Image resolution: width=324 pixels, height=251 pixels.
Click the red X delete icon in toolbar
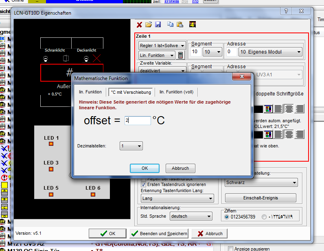click(x=140, y=25)
